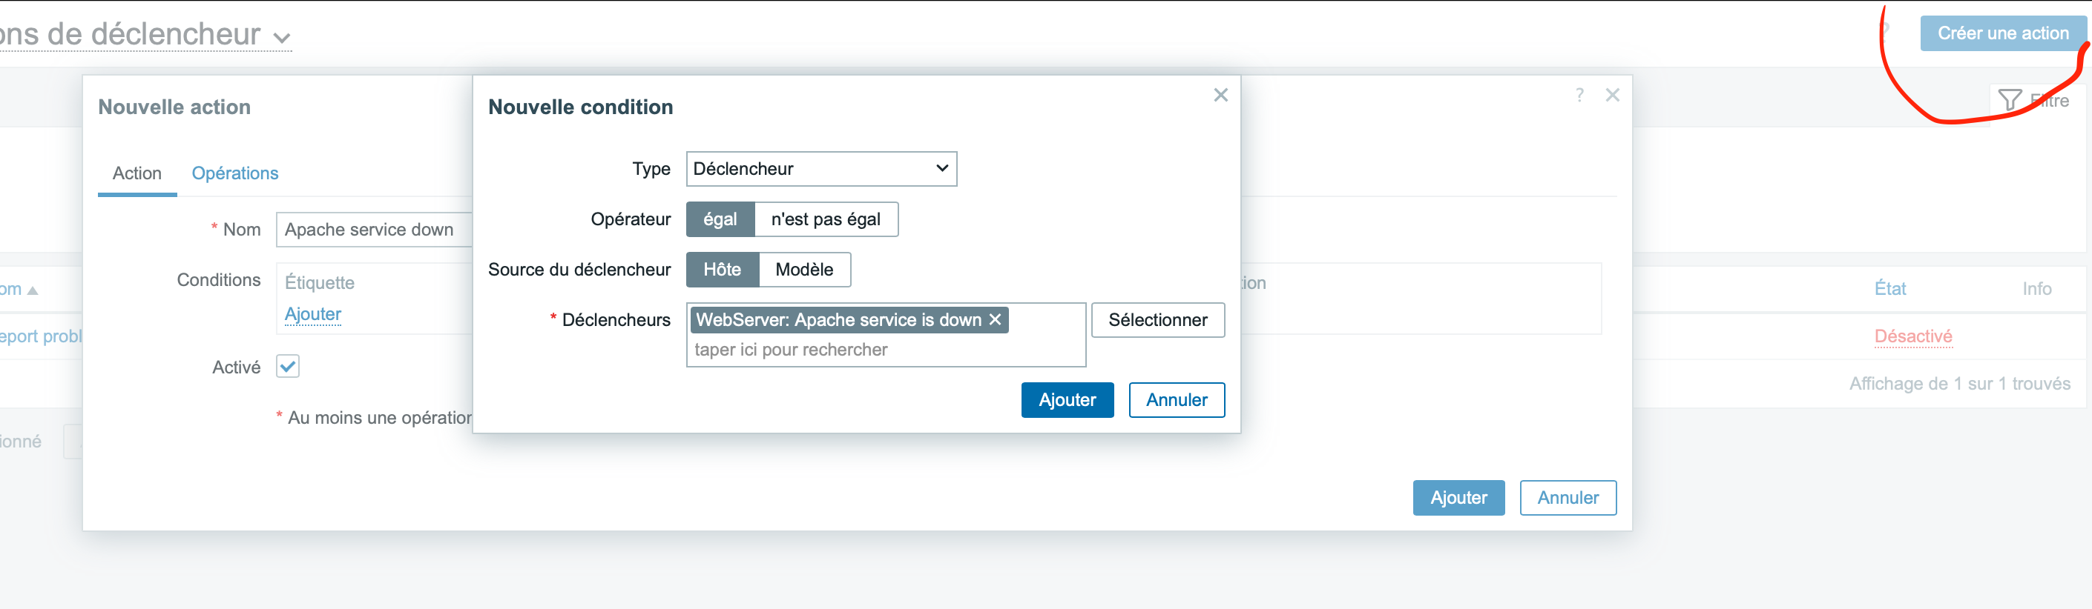This screenshot has height=609, width=2092.
Task: Choose the n'est pas égal operator
Action: [x=825, y=220]
